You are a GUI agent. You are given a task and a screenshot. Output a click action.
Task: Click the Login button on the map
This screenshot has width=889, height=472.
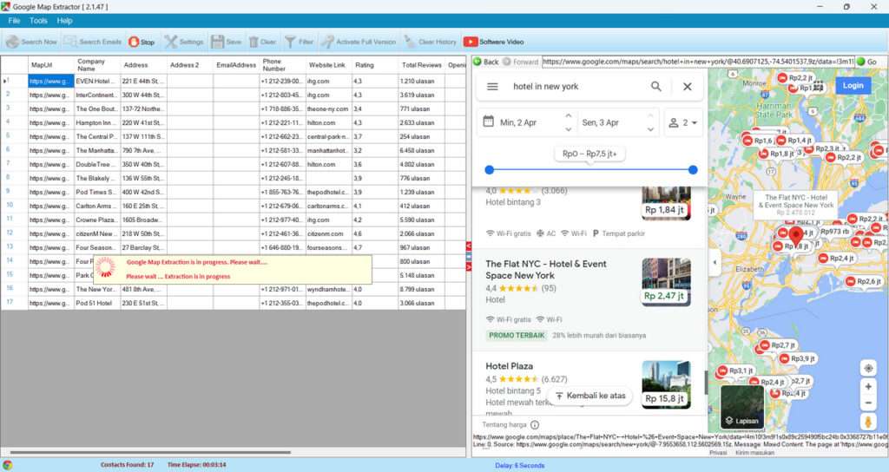click(x=853, y=86)
